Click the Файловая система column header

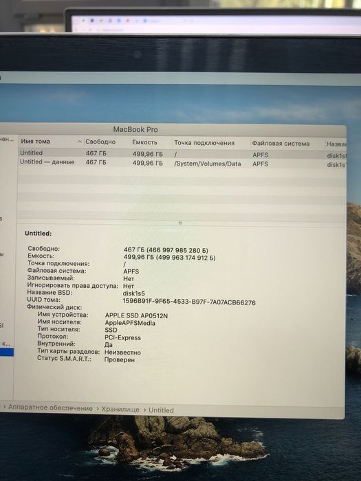click(x=281, y=144)
